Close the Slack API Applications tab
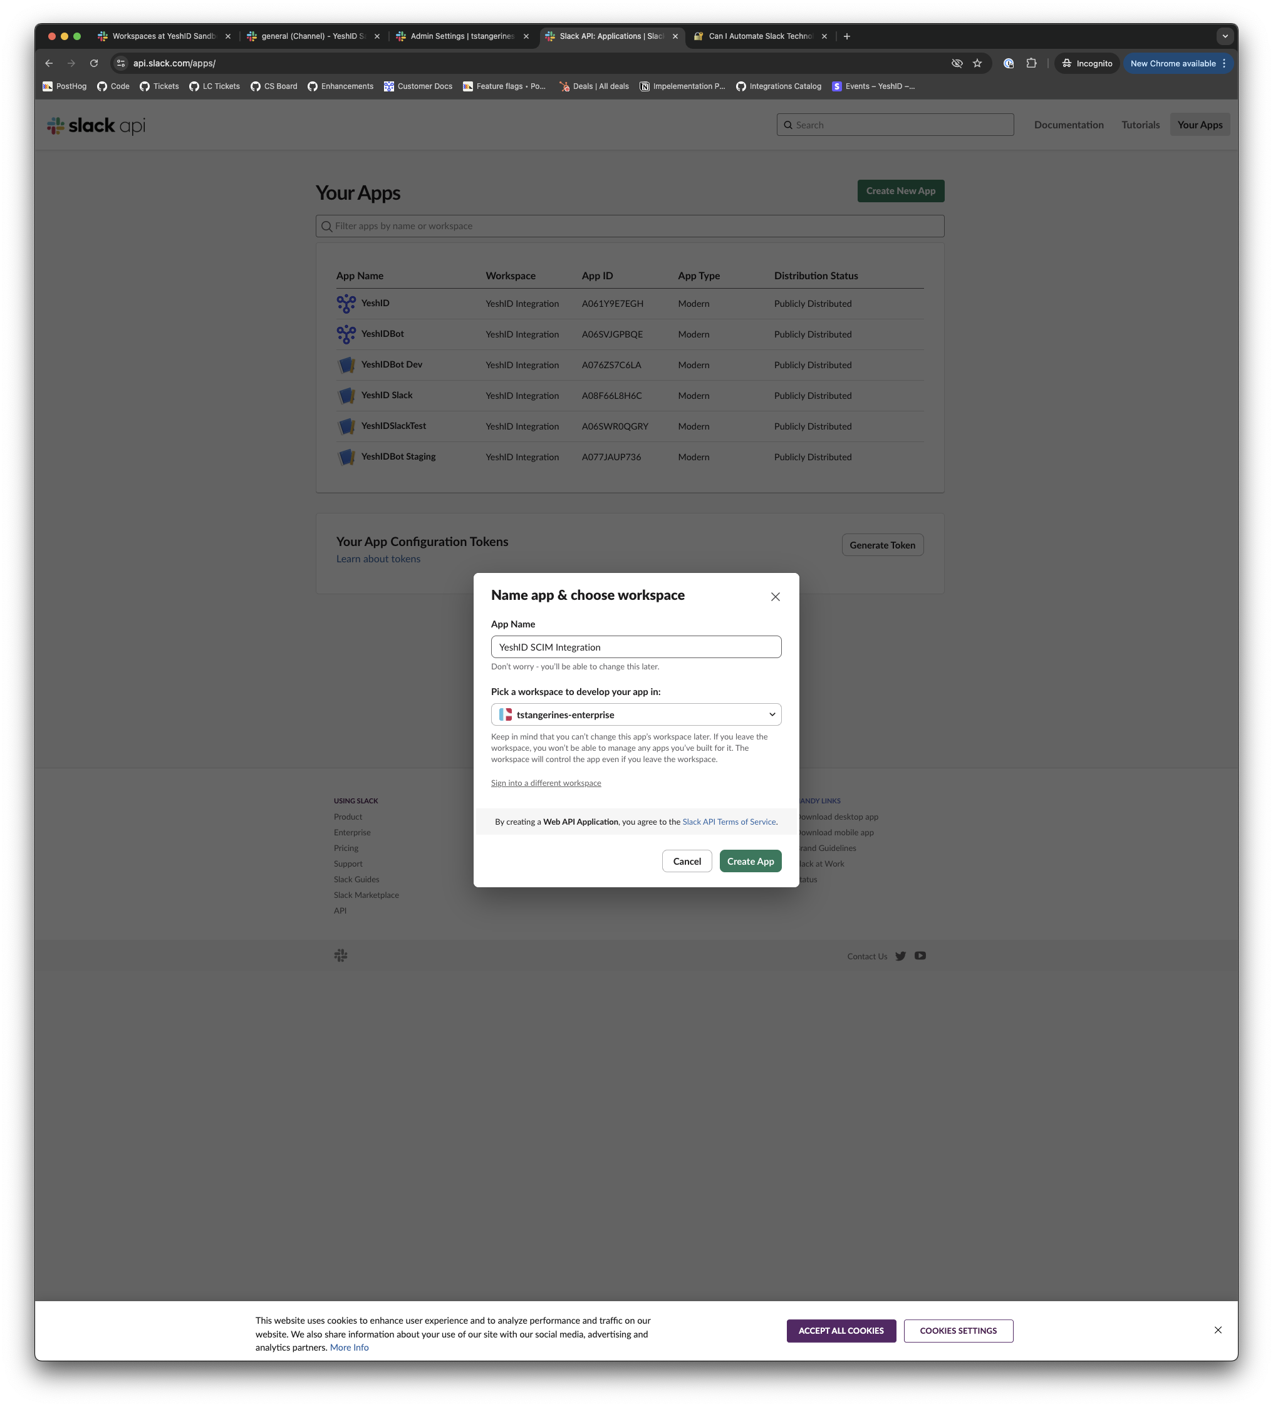1273x1407 pixels. pyautogui.click(x=675, y=36)
